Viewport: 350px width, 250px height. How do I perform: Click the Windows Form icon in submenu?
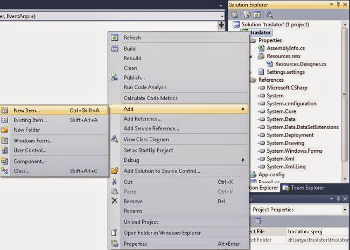(4, 140)
